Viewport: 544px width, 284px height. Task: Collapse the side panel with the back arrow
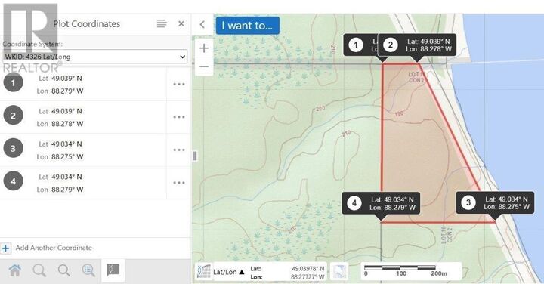(x=202, y=24)
